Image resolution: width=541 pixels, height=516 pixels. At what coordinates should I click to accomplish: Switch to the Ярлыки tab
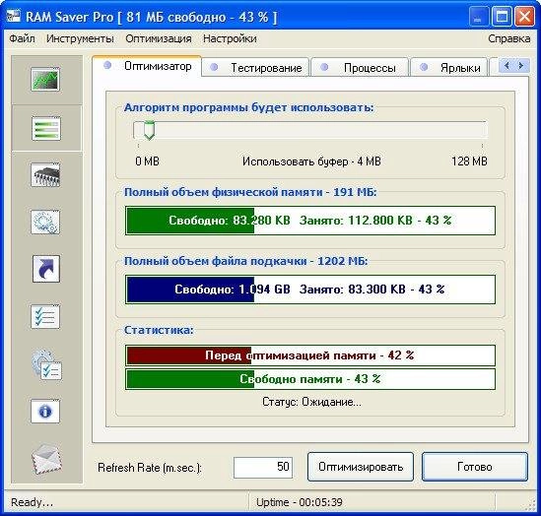coord(449,68)
